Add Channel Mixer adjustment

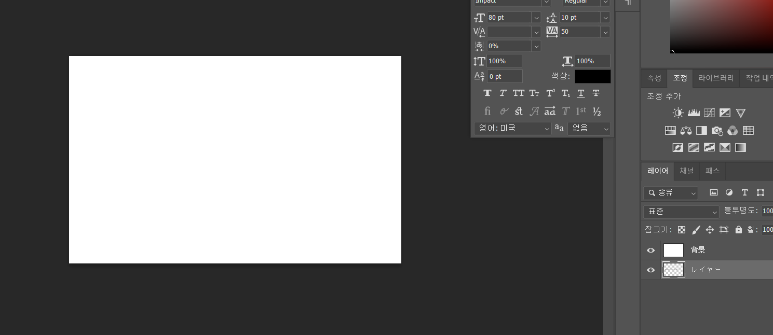click(733, 130)
